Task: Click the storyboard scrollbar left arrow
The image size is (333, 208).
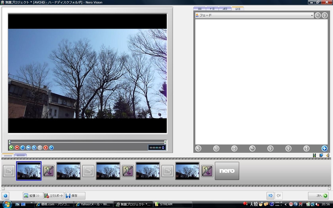Action: point(3,189)
